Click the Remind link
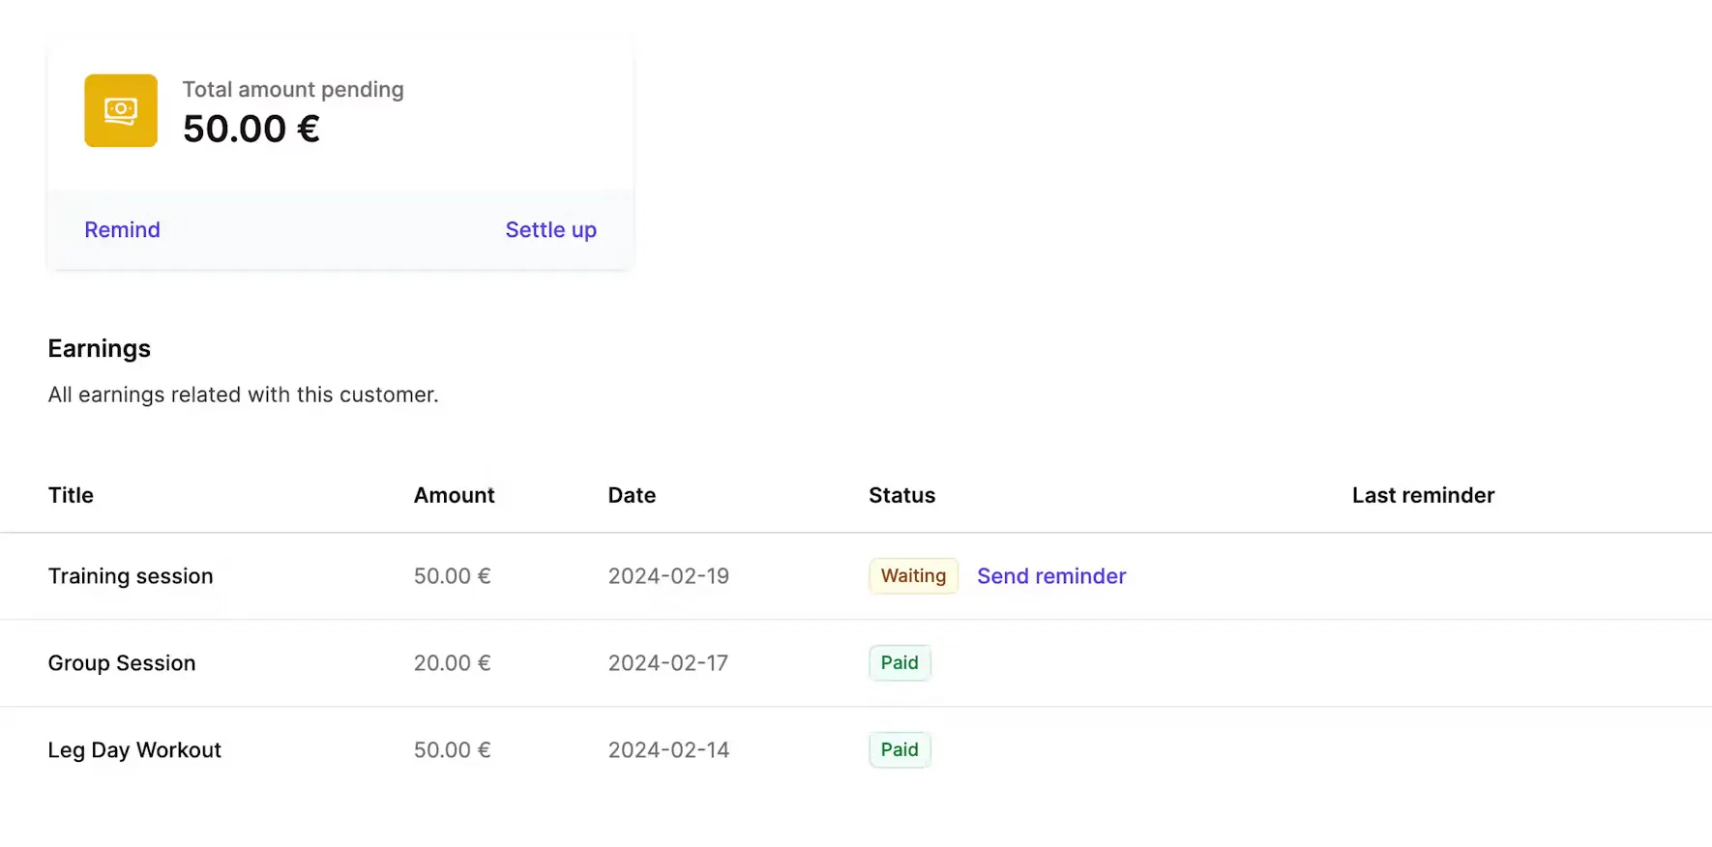The image size is (1712, 847). click(122, 230)
